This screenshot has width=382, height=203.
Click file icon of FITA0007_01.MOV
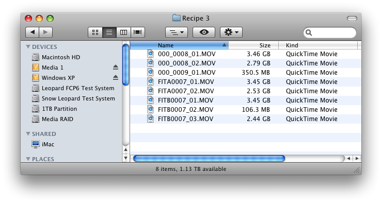(151, 82)
